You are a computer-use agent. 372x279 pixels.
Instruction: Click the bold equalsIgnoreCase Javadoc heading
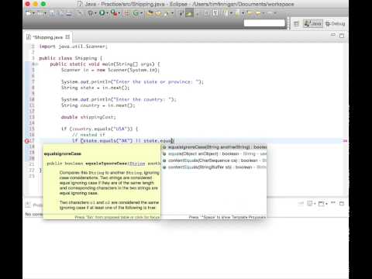pyautogui.click(x=63, y=153)
